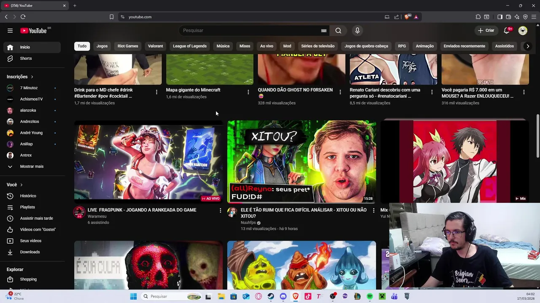The image size is (540, 303).
Task: Open Playlists in sidebar
Action: (x=32, y=207)
